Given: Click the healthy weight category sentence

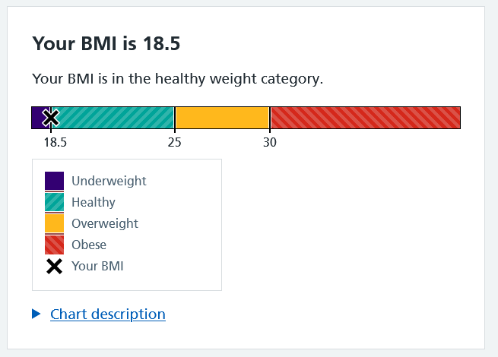Looking at the screenshot, I should [178, 78].
